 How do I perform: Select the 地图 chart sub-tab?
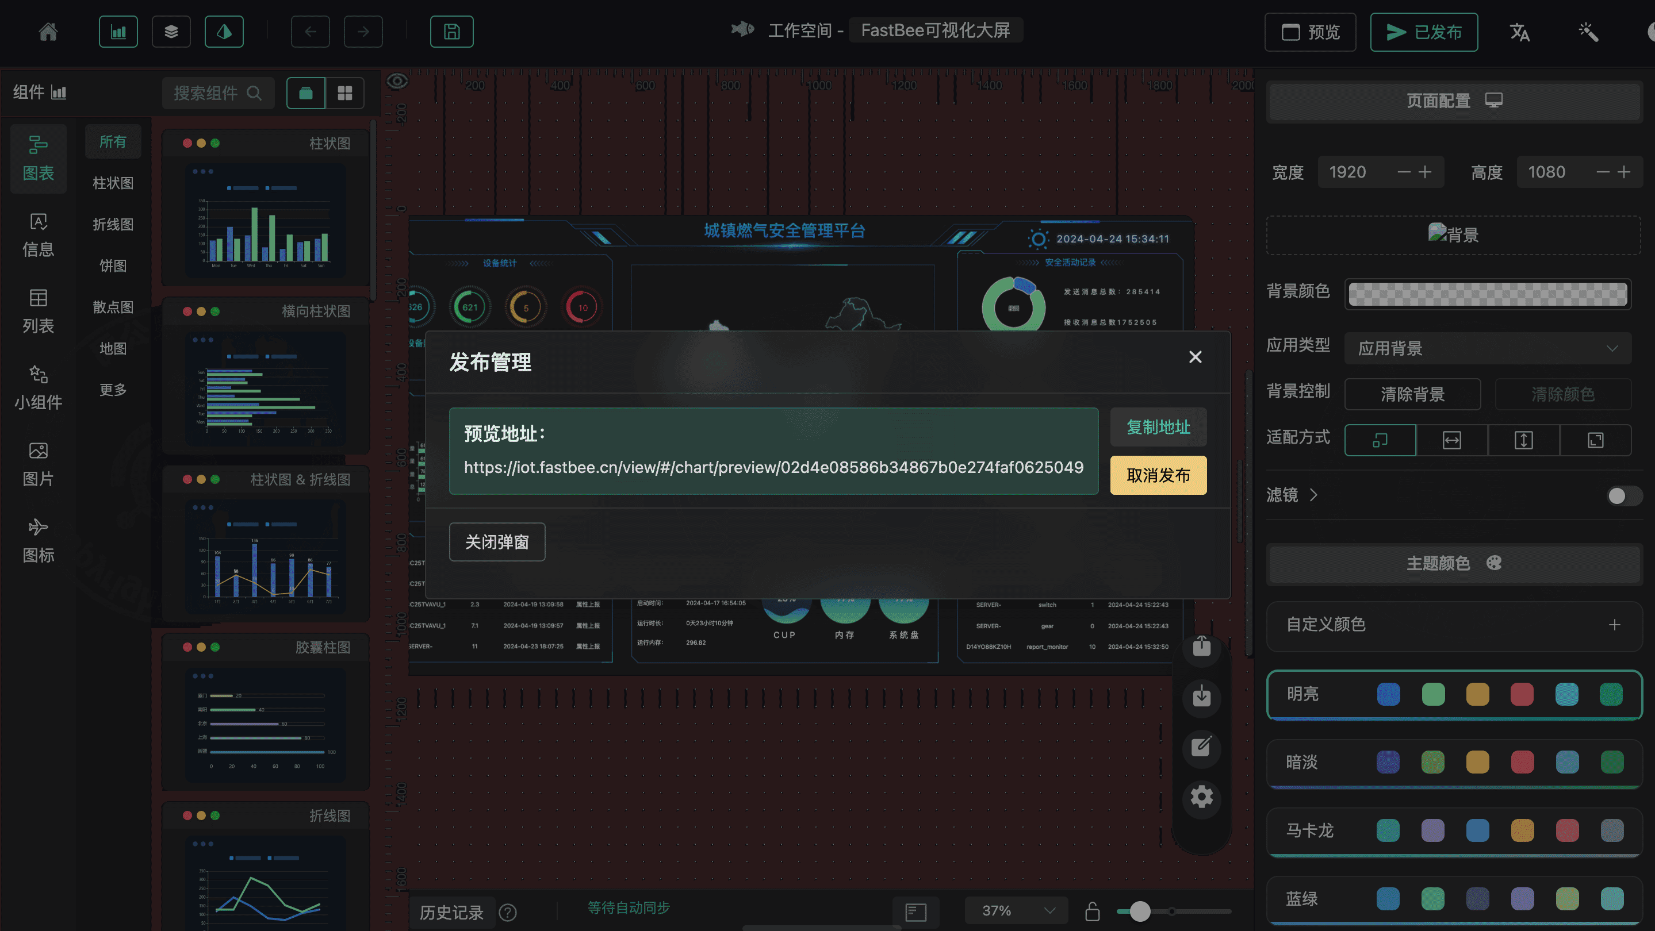point(113,349)
